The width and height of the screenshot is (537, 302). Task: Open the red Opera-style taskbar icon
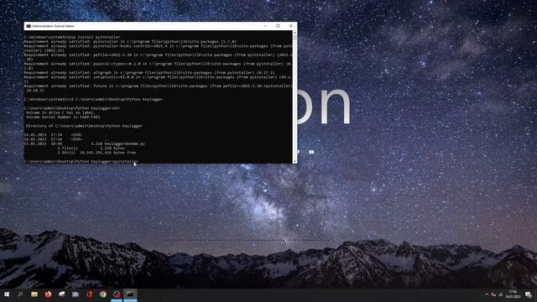90,294
